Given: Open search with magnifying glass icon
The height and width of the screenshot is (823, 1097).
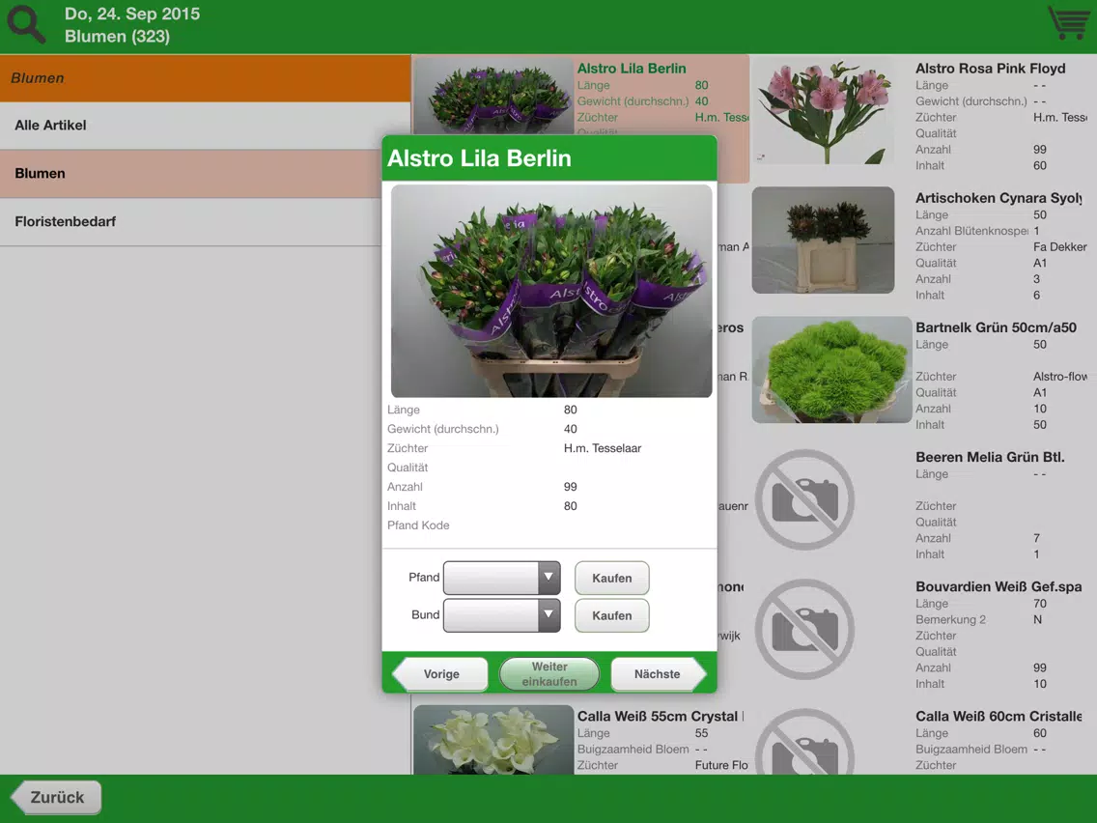Looking at the screenshot, I should pyautogui.click(x=27, y=24).
